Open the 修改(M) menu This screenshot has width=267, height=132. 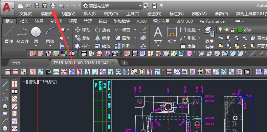point(199,14)
